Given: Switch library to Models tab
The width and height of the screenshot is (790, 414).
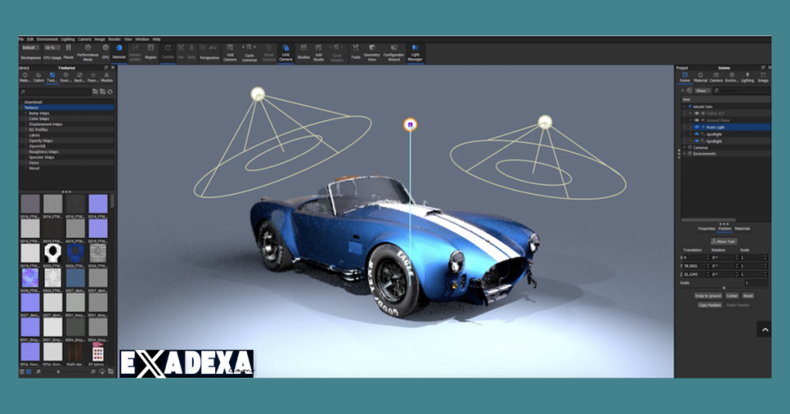Looking at the screenshot, I should (x=106, y=77).
